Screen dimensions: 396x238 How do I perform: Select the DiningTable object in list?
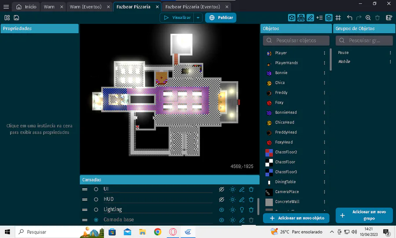click(x=286, y=182)
